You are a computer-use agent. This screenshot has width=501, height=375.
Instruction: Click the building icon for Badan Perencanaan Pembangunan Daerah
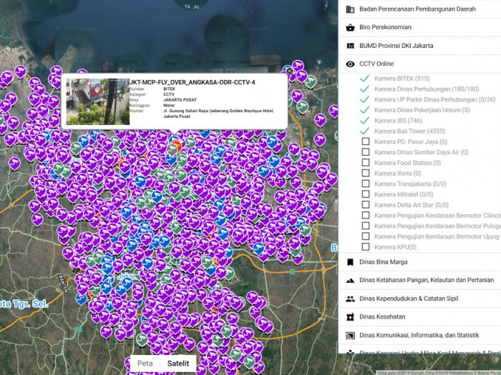tap(350, 10)
